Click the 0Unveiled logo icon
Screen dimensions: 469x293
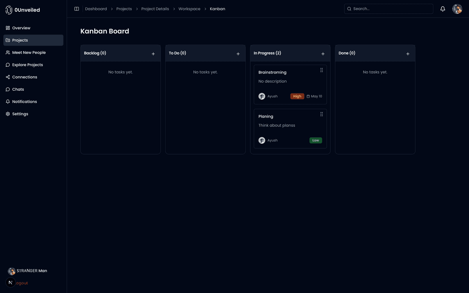[9, 10]
